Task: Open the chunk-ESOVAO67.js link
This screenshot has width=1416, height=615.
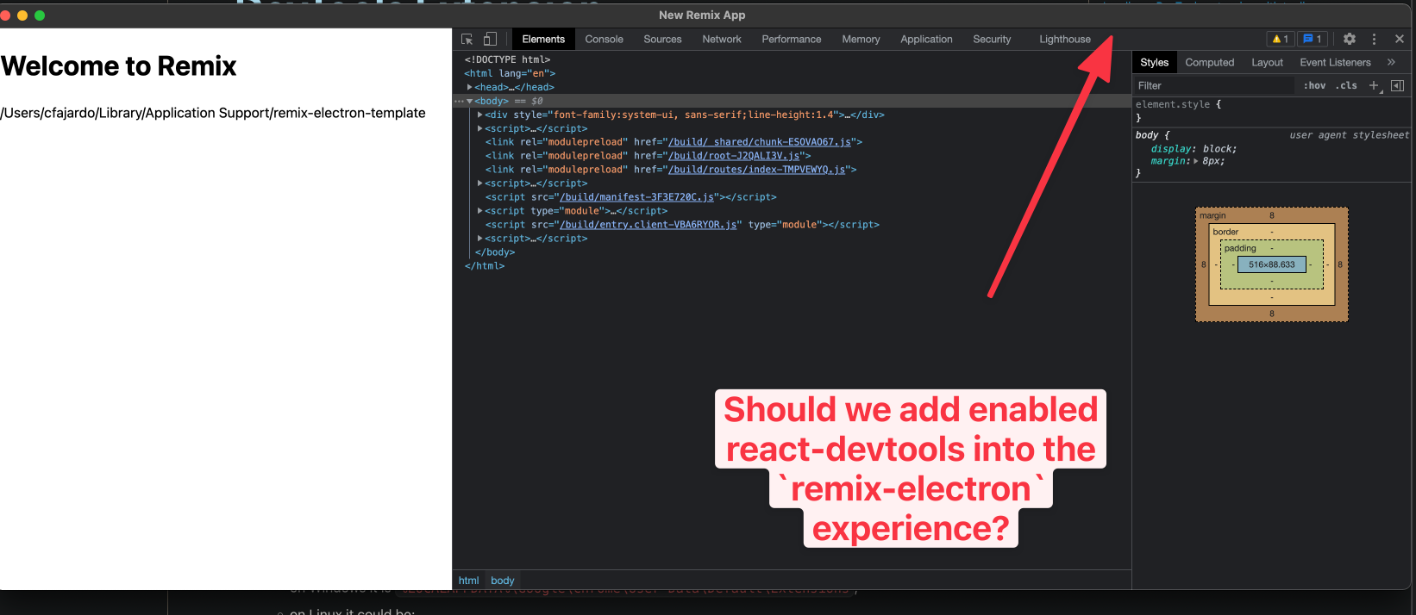Action: tap(760, 142)
